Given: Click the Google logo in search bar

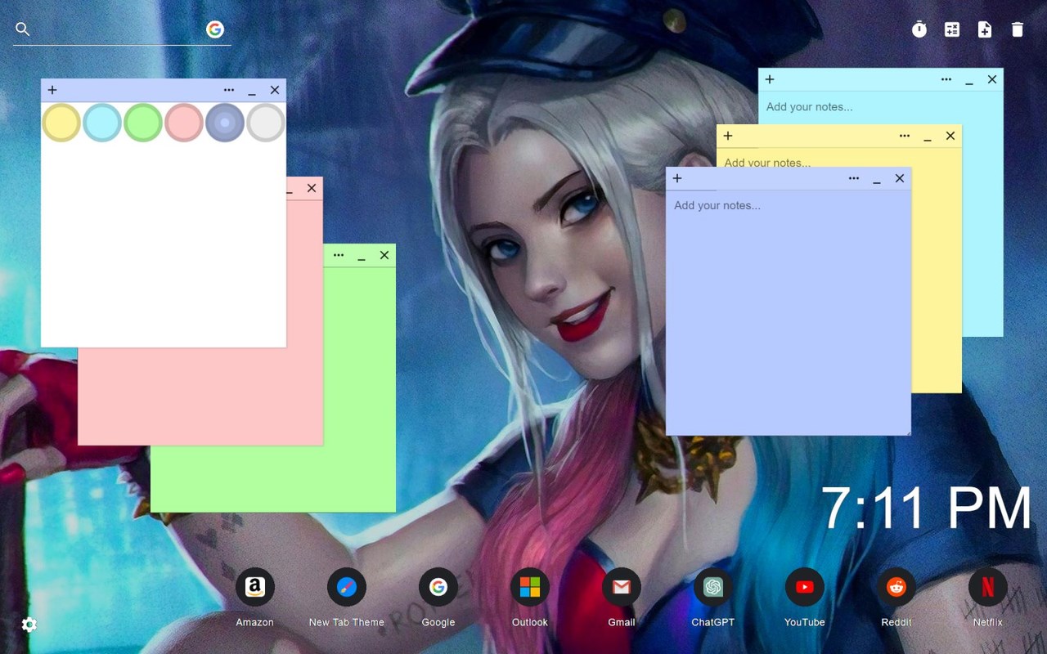Looking at the screenshot, I should pos(215,29).
